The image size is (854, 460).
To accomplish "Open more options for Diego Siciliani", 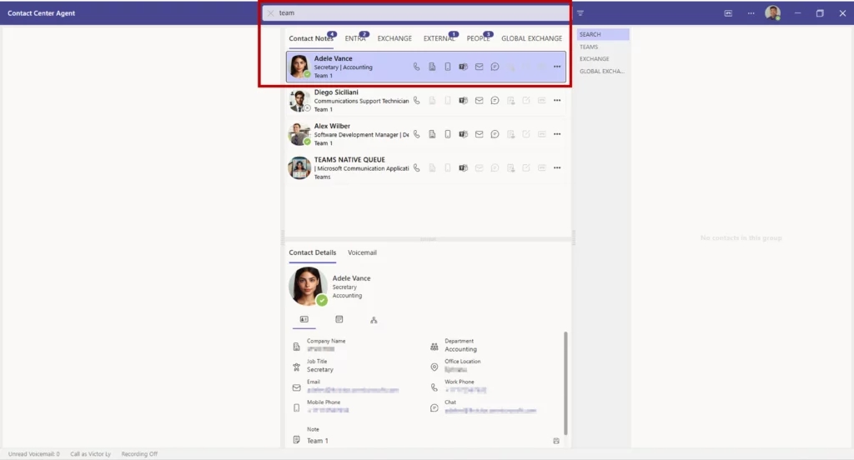I will 557,101.
